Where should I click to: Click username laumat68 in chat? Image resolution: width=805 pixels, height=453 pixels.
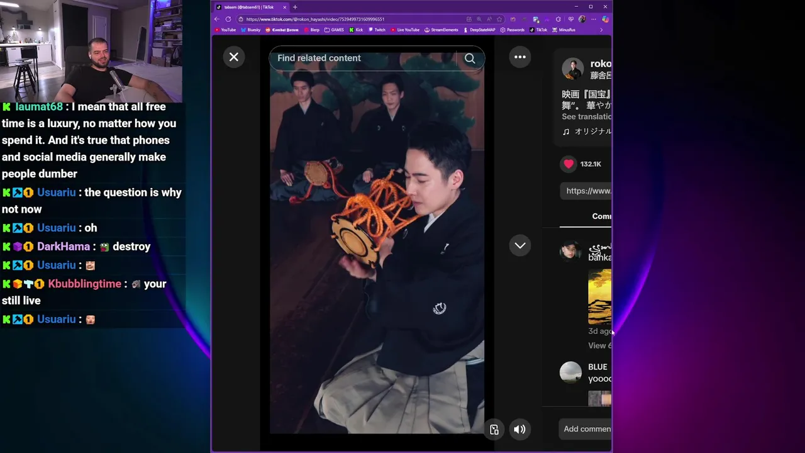[39, 107]
